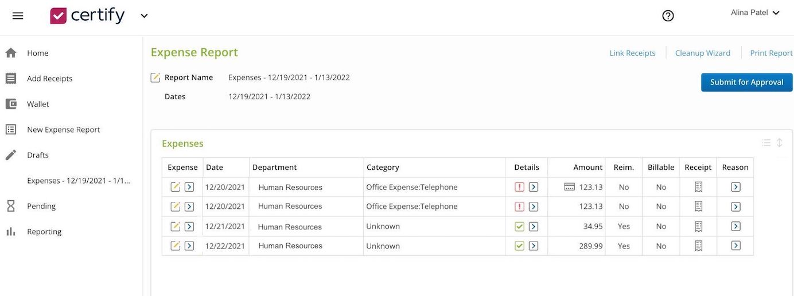
Task: Click the help question mark icon
Action: click(x=668, y=16)
